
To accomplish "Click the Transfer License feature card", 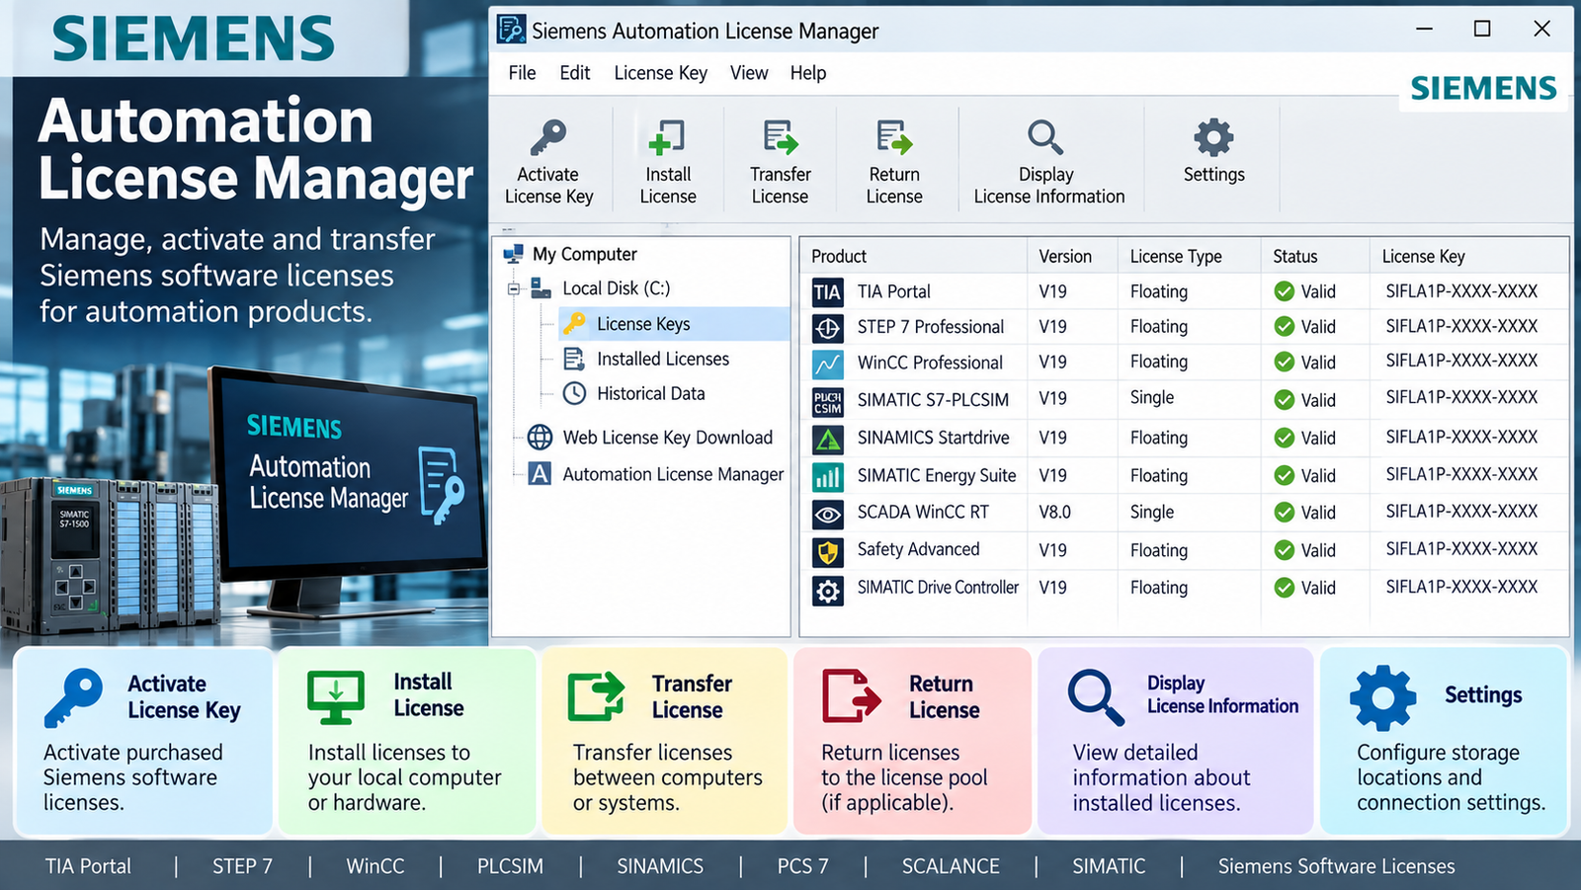I will click(x=664, y=741).
